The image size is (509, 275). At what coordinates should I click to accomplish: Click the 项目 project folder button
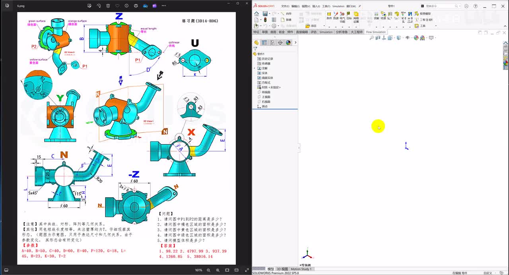click(311, 26)
